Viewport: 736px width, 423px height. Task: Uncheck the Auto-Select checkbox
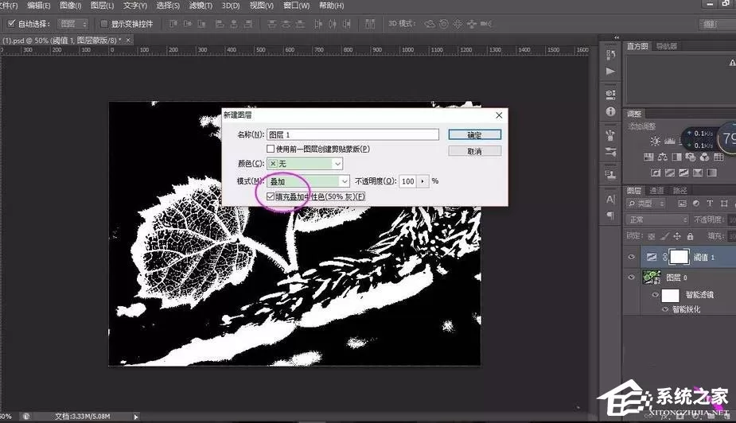(x=12, y=23)
